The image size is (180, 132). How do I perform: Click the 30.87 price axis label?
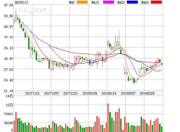pos(8,59)
